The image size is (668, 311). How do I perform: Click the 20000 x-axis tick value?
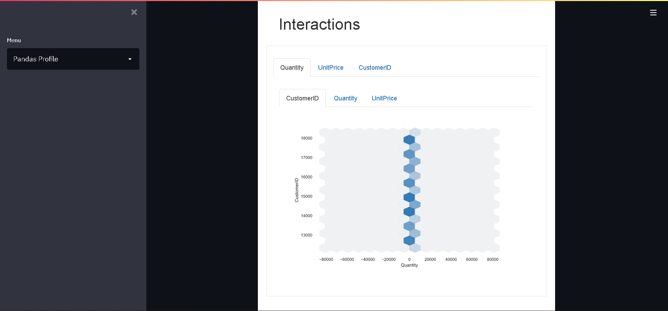pos(430,259)
